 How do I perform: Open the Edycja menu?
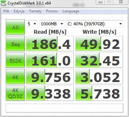[x=19, y=11]
